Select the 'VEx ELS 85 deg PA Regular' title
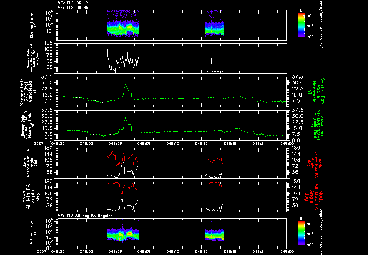 pos(85,216)
